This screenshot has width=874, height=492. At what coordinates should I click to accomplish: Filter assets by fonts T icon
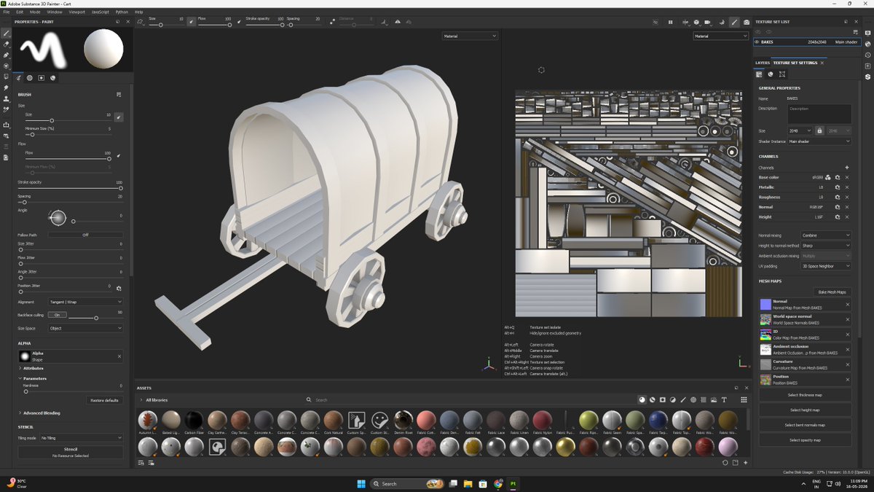pos(724,399)
